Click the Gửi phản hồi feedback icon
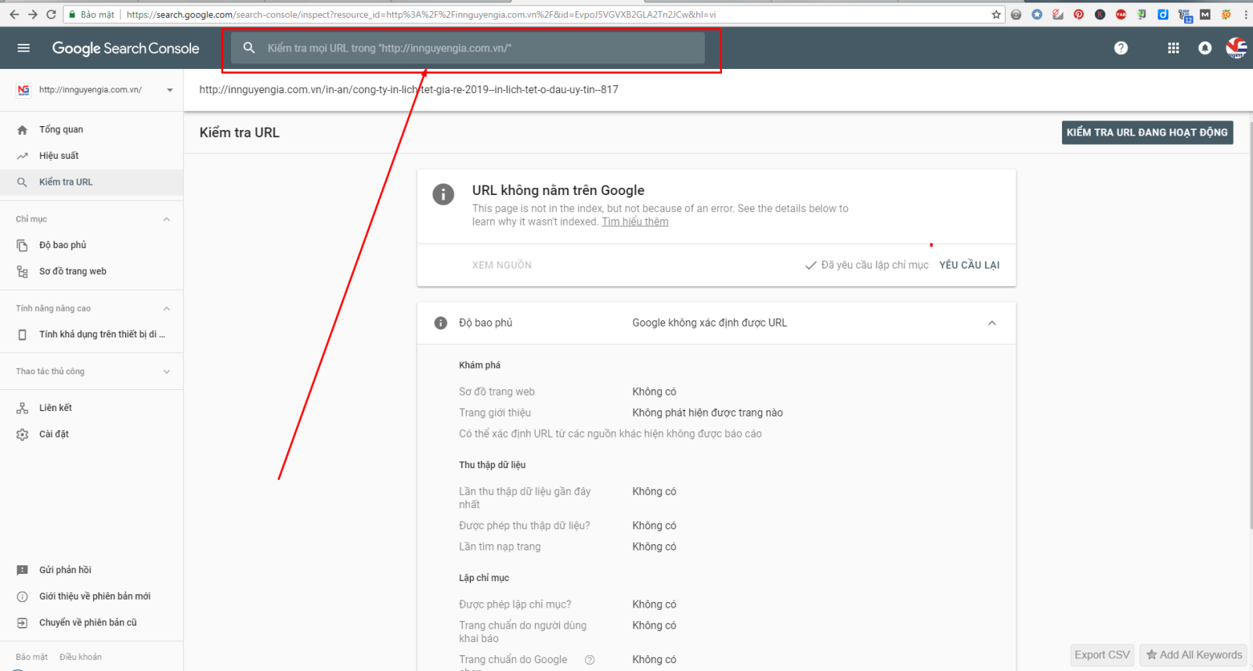 click(22, 570)
